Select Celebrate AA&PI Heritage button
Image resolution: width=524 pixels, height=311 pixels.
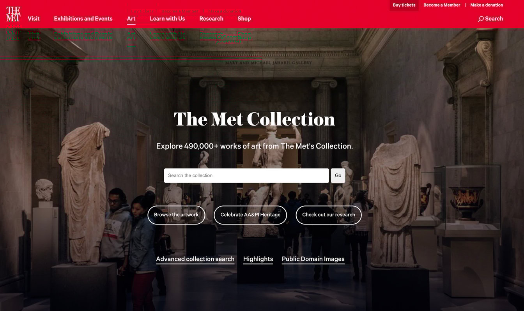point(250,215)
